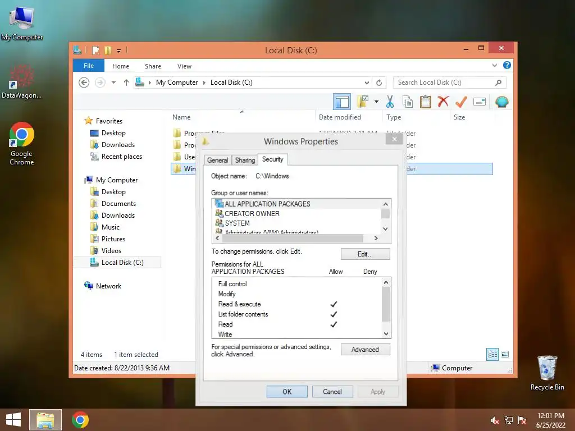The height and width of the screenshot is (431, 575).
Task: Open Videos folder in navigation pane
Action: (111, 251)
